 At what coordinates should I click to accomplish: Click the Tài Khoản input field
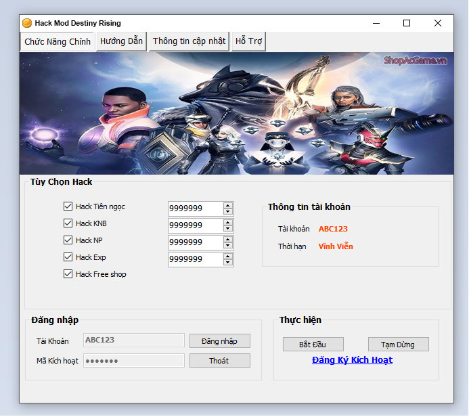pos(134,340)
